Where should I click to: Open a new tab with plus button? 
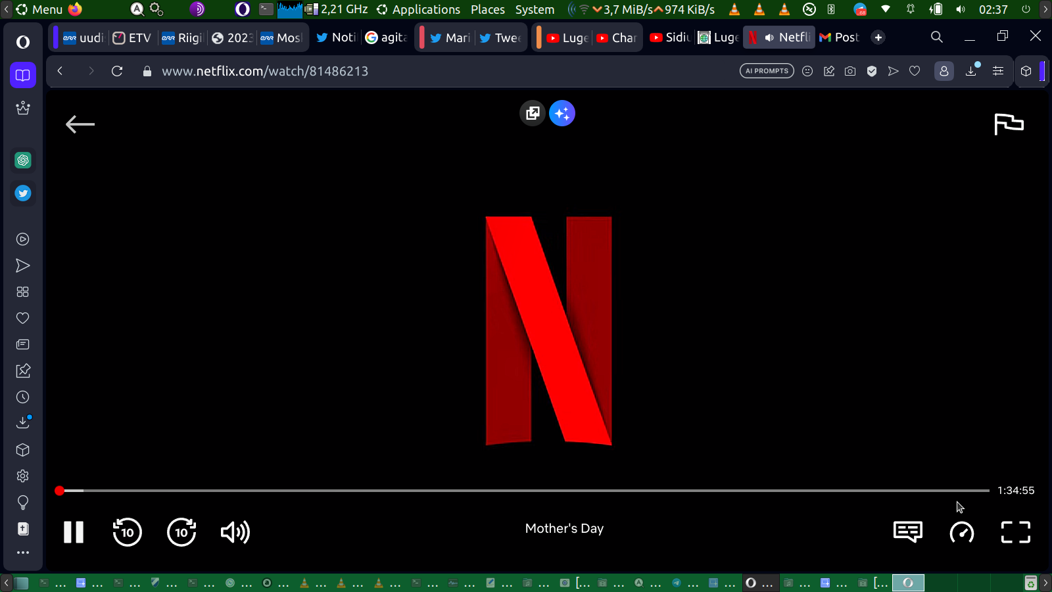tap(878, 37)
